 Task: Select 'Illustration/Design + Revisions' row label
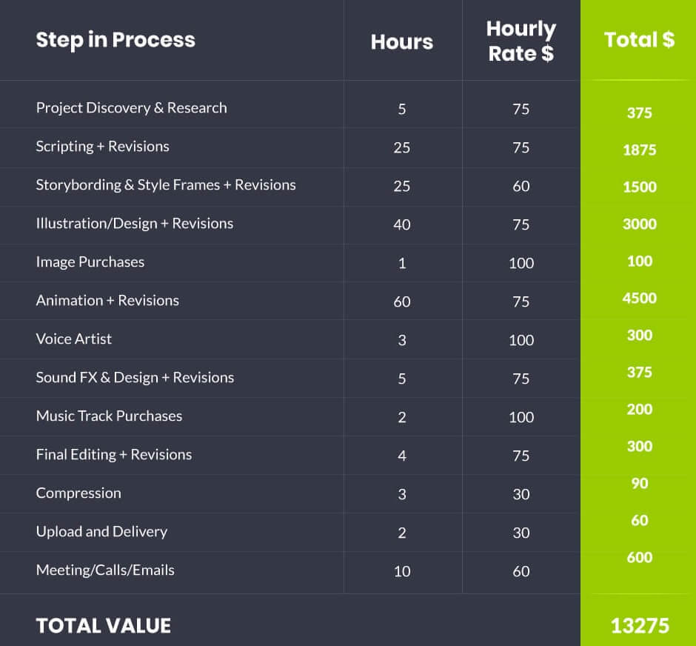(x=135, y=223)
